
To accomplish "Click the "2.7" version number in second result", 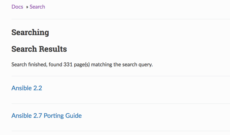I will (38, 115).
